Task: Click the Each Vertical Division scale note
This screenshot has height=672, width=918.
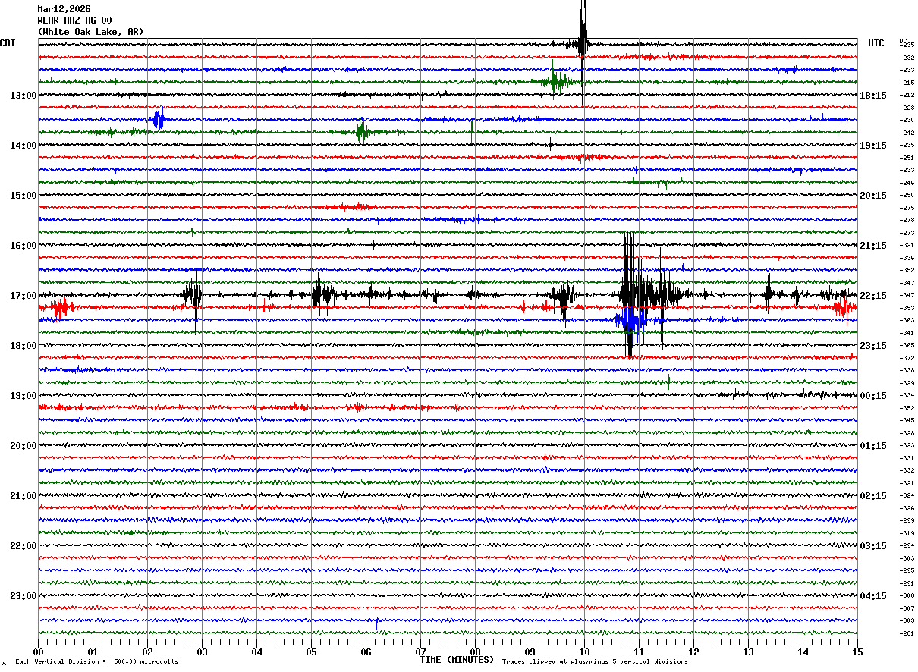Action: 96,661
